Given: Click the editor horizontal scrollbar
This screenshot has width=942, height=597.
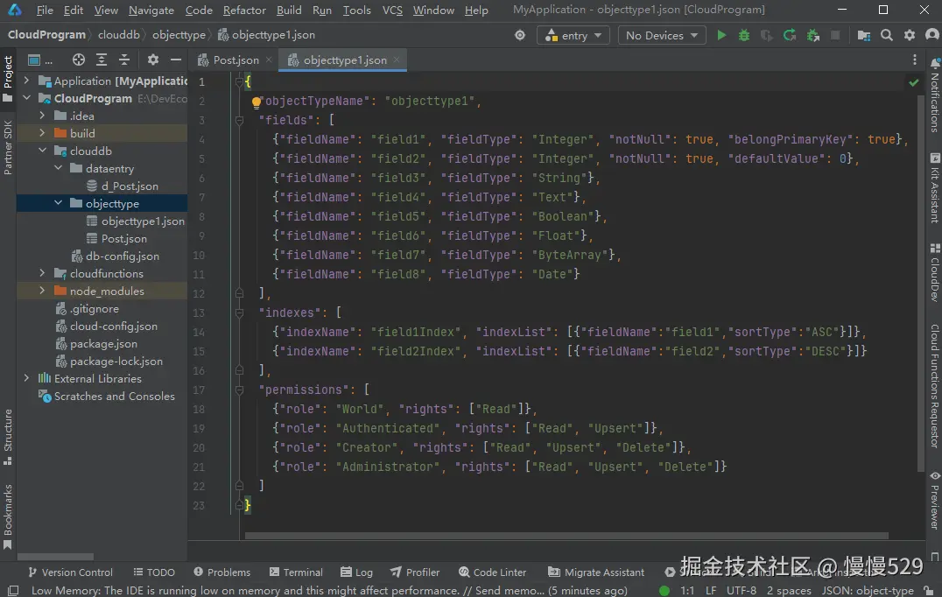Looking at the screenshot, I should (x=566, y=536).
